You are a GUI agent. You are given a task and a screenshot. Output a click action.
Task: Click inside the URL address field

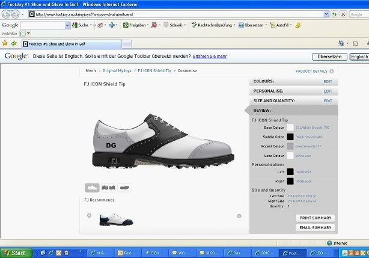click(x=176, y=14)
